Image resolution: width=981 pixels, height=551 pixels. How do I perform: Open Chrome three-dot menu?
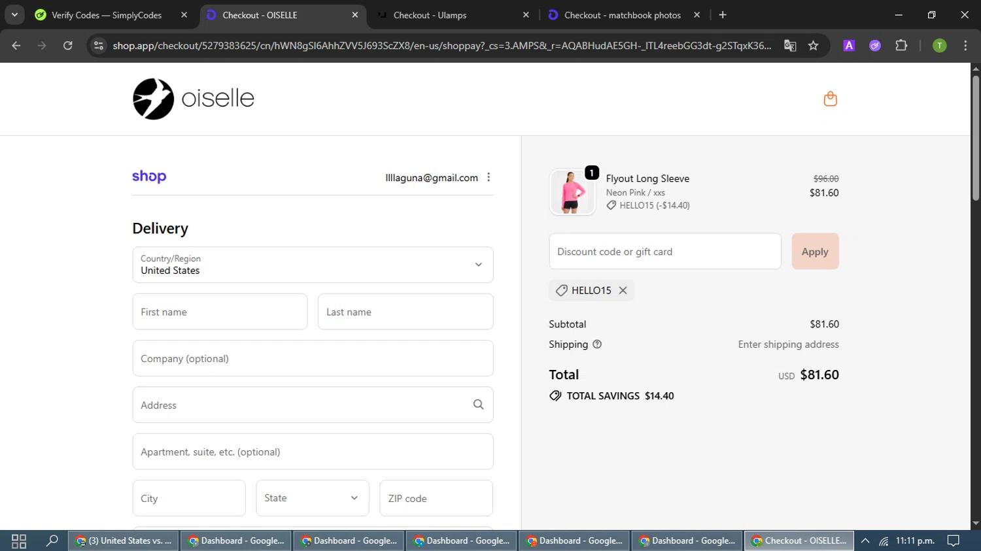pos(965,45)
